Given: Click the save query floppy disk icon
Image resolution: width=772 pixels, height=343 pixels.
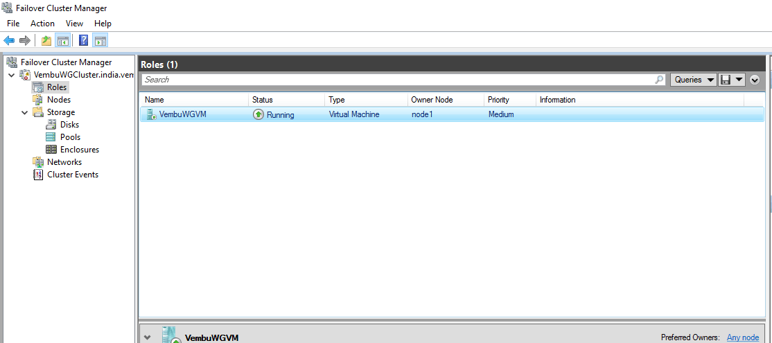Looking at the screenshot, I should [x=725, y=80].
